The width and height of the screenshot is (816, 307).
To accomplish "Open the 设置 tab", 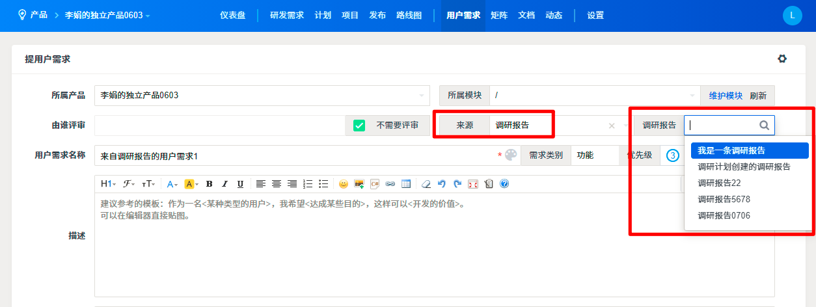I will 595,15.
